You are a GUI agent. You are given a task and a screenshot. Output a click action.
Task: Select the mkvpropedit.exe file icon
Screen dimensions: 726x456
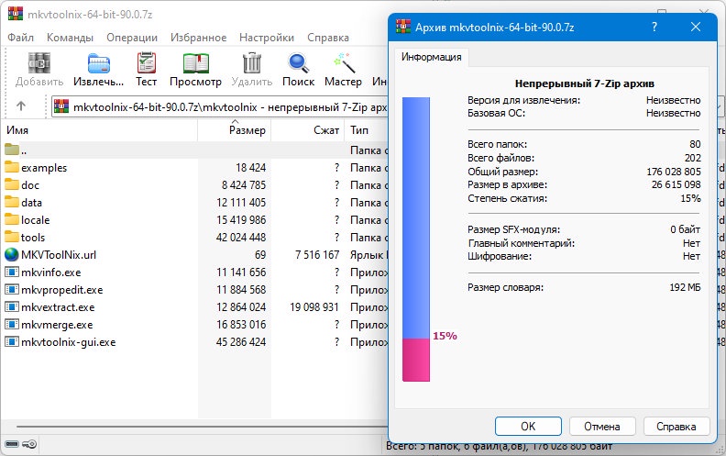pos(12,290)
